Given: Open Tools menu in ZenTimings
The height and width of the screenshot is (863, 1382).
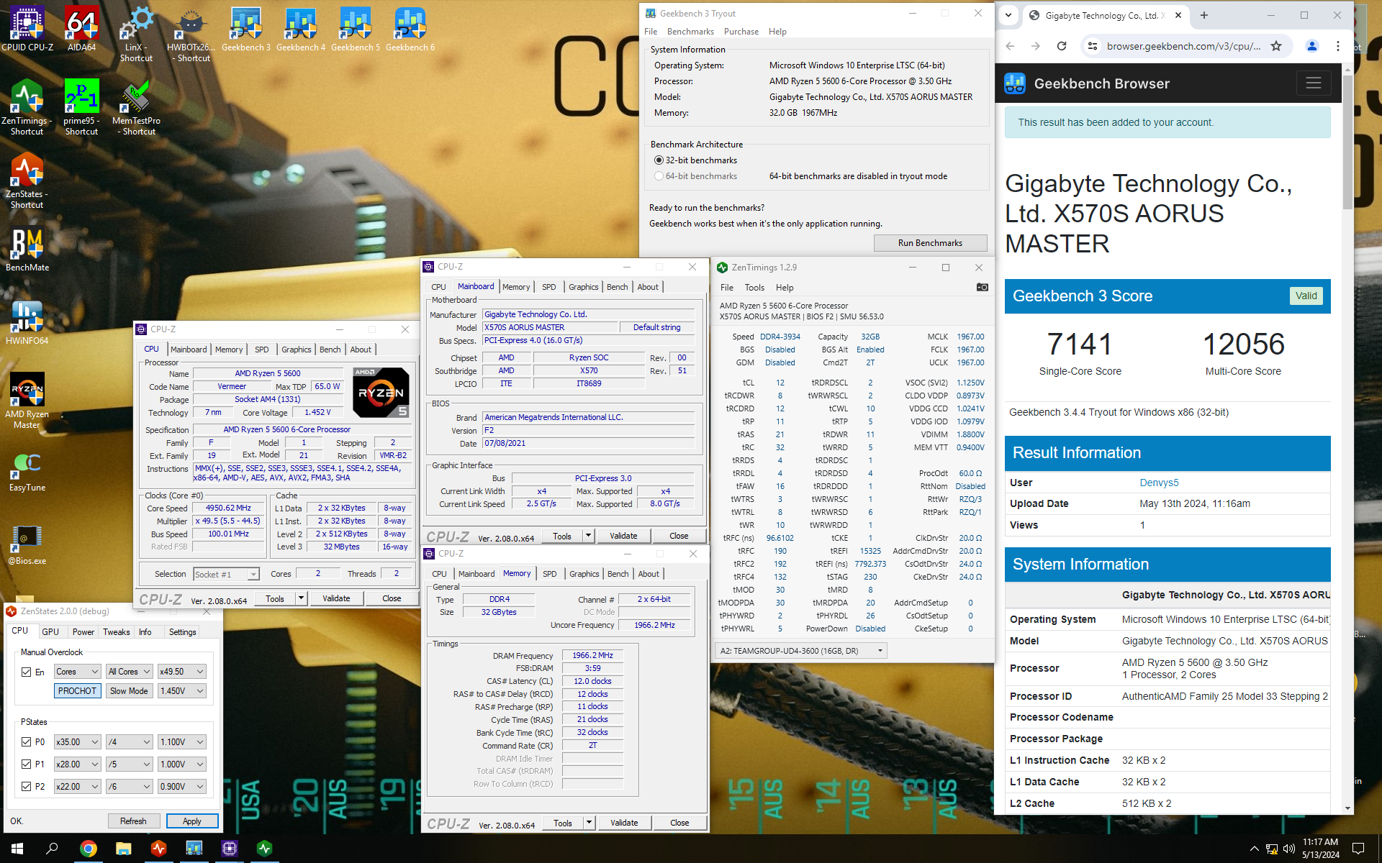Looking at the screenshot, I should [754, 288].
